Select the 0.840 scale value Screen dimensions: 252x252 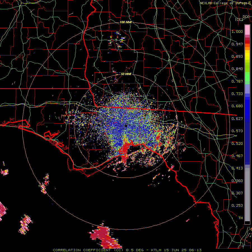237,69
